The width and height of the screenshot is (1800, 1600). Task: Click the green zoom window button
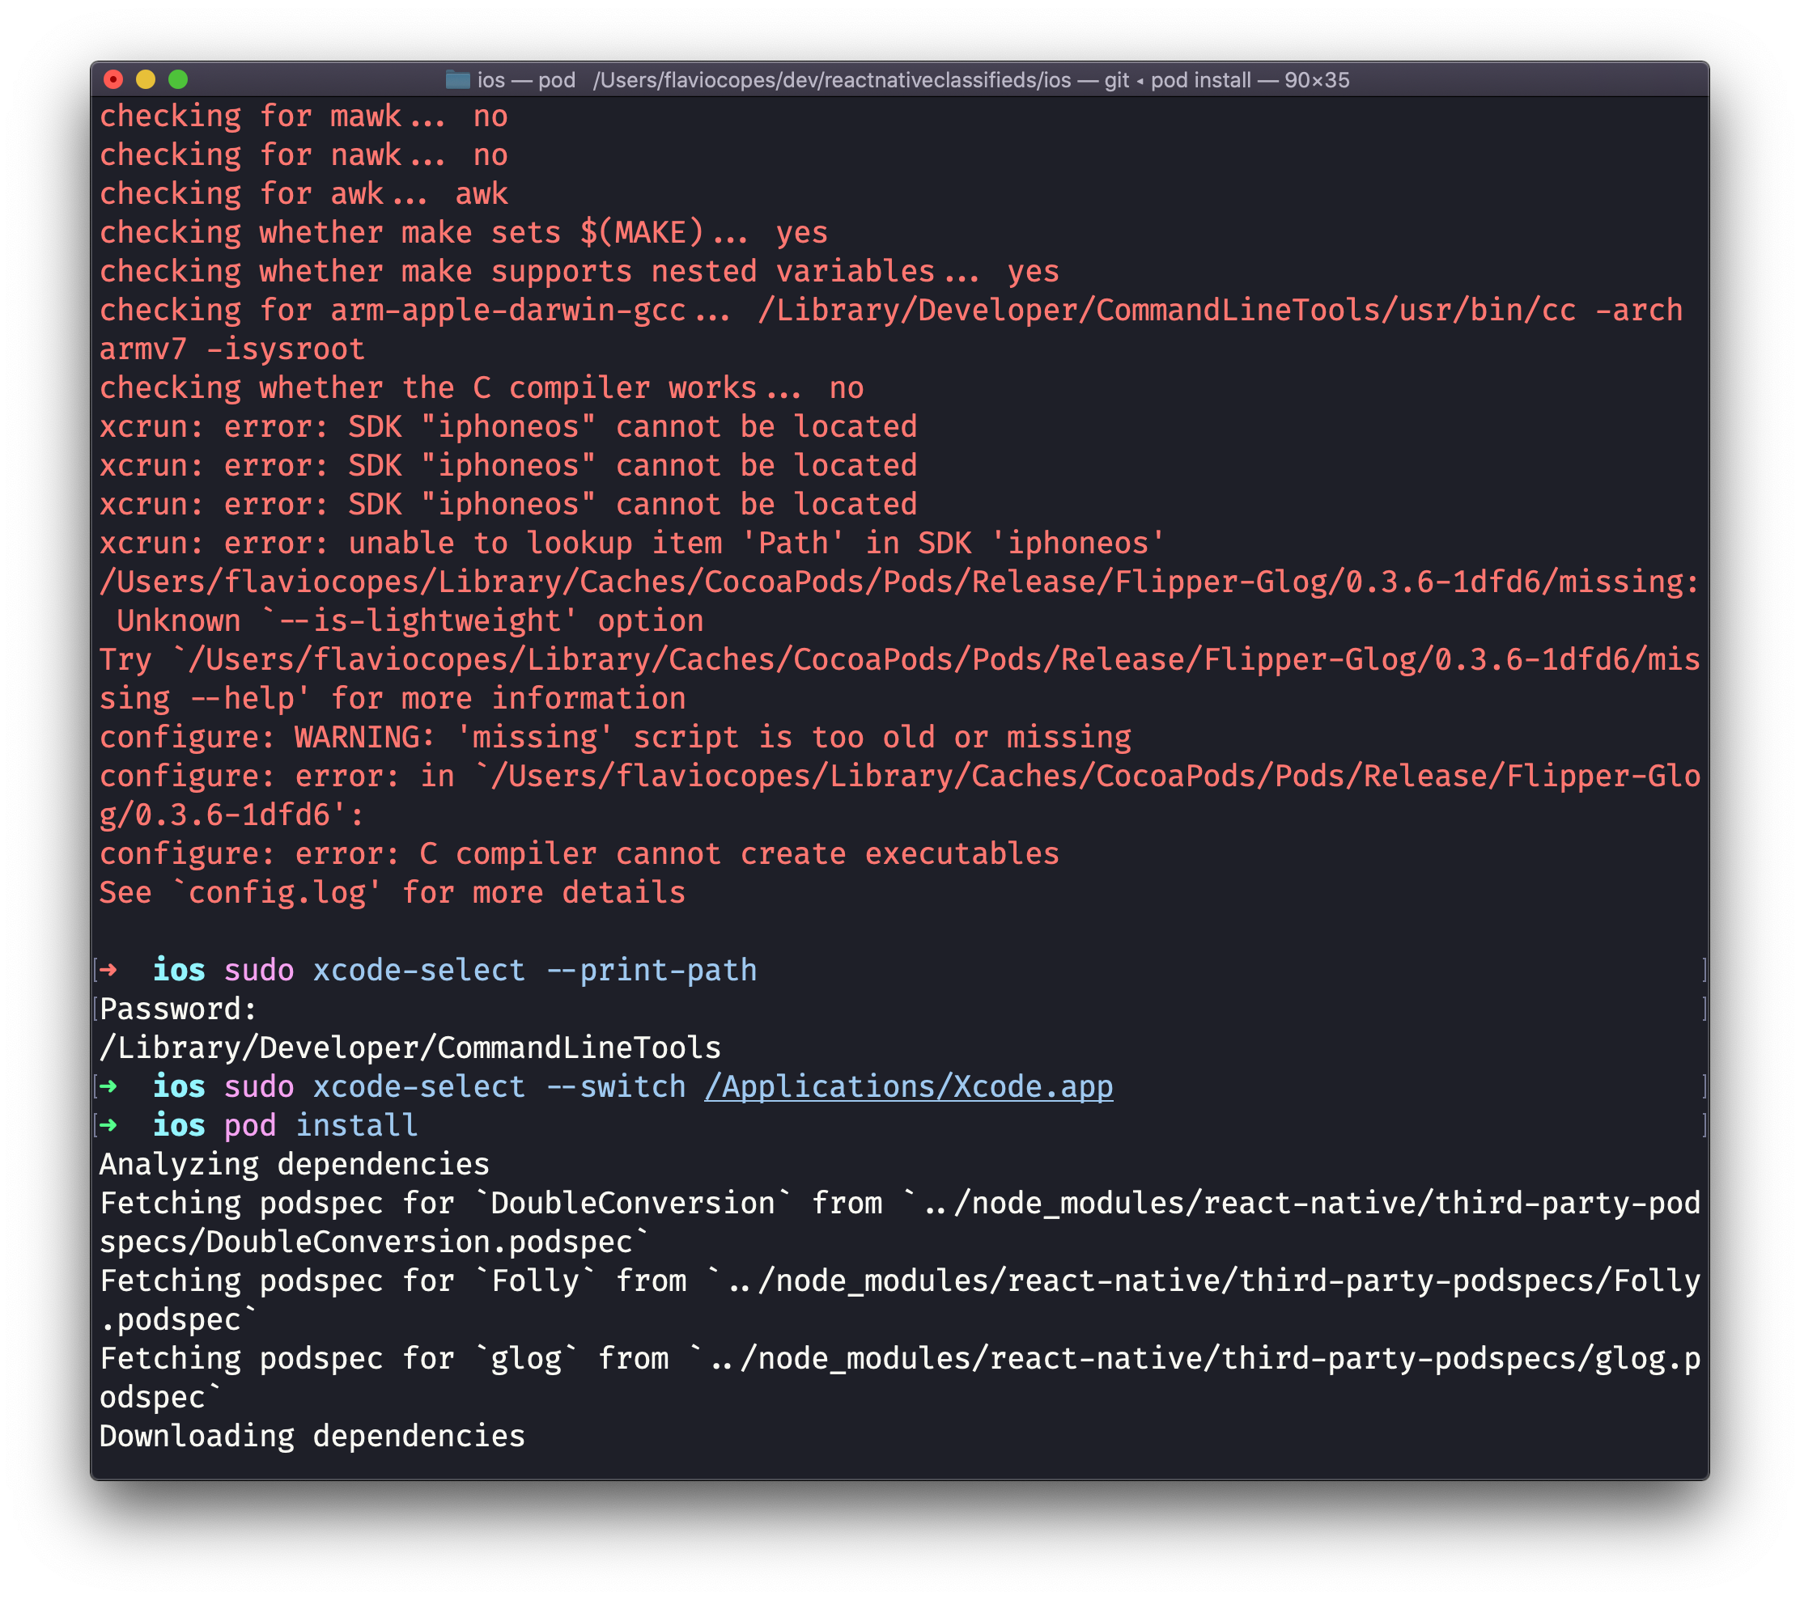(x=178, y=80)
